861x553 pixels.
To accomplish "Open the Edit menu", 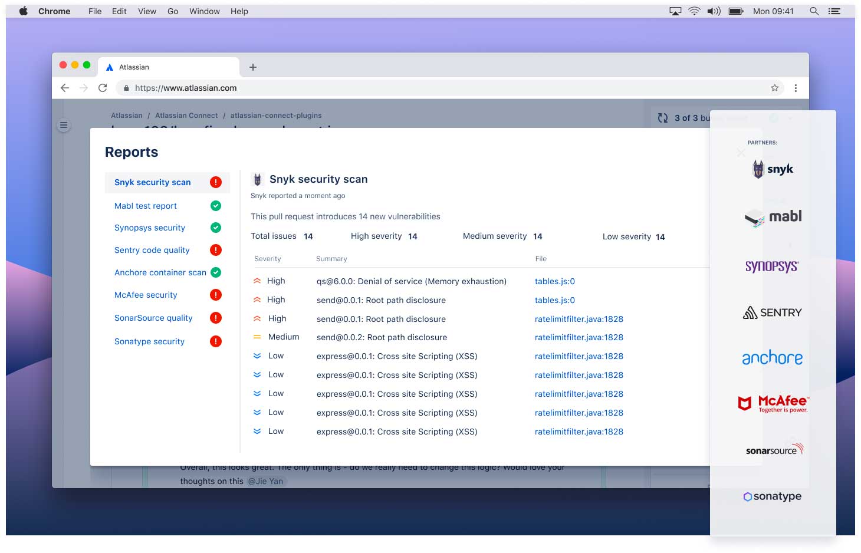I will [x=119, y=11].
